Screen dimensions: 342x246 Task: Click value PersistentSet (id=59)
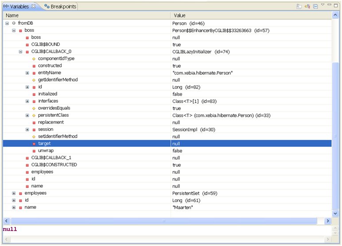(x=195, y=193)
